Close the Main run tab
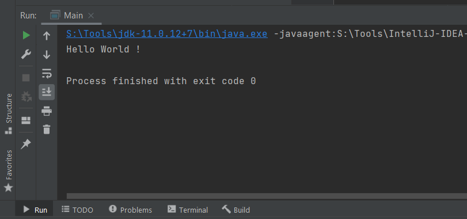The width and height of the screenshot is (467, 219). click(x=91, y=16)
